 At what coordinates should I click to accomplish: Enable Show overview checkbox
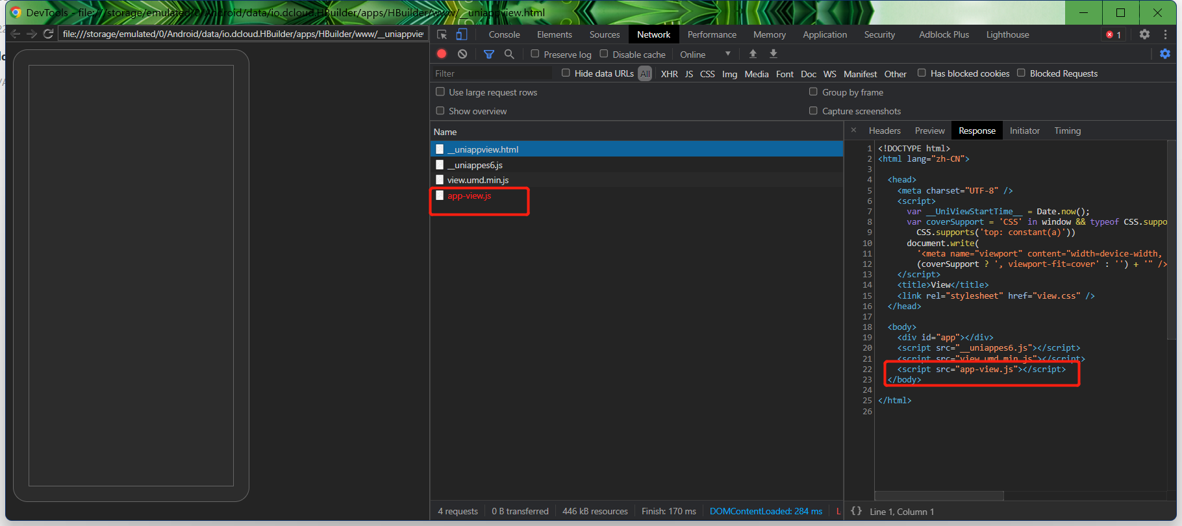click(440, 110)
